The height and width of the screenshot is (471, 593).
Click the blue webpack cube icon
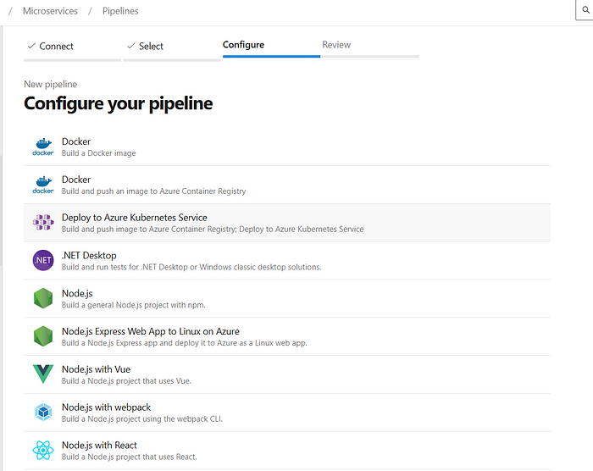point(43,412)
